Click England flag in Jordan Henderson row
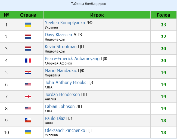The width and height of the screenshot is (177, 139). pyautogui.click(x=28, y=97)
